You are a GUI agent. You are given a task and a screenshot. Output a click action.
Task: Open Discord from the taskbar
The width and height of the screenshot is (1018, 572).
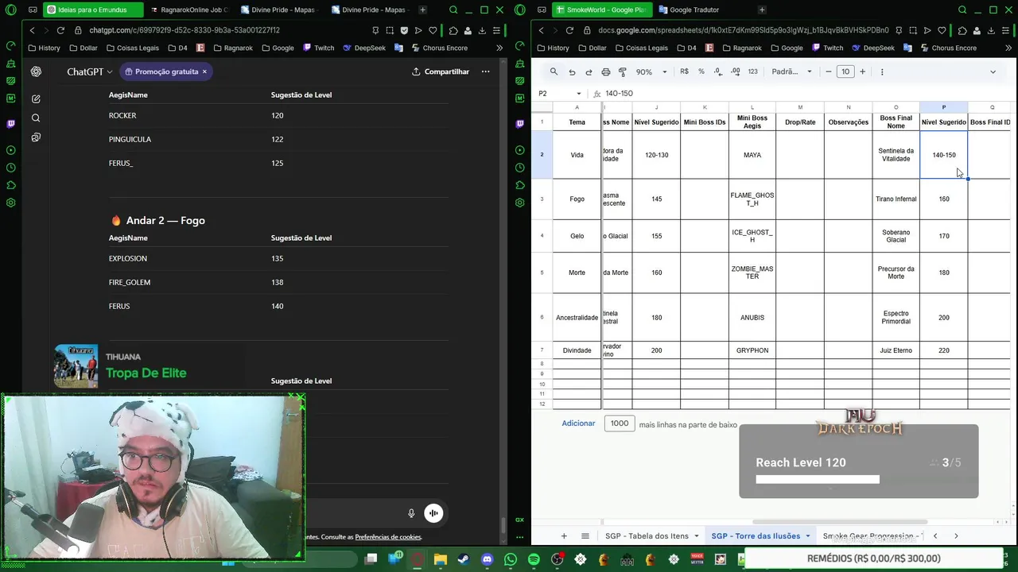tap(487, 560)
